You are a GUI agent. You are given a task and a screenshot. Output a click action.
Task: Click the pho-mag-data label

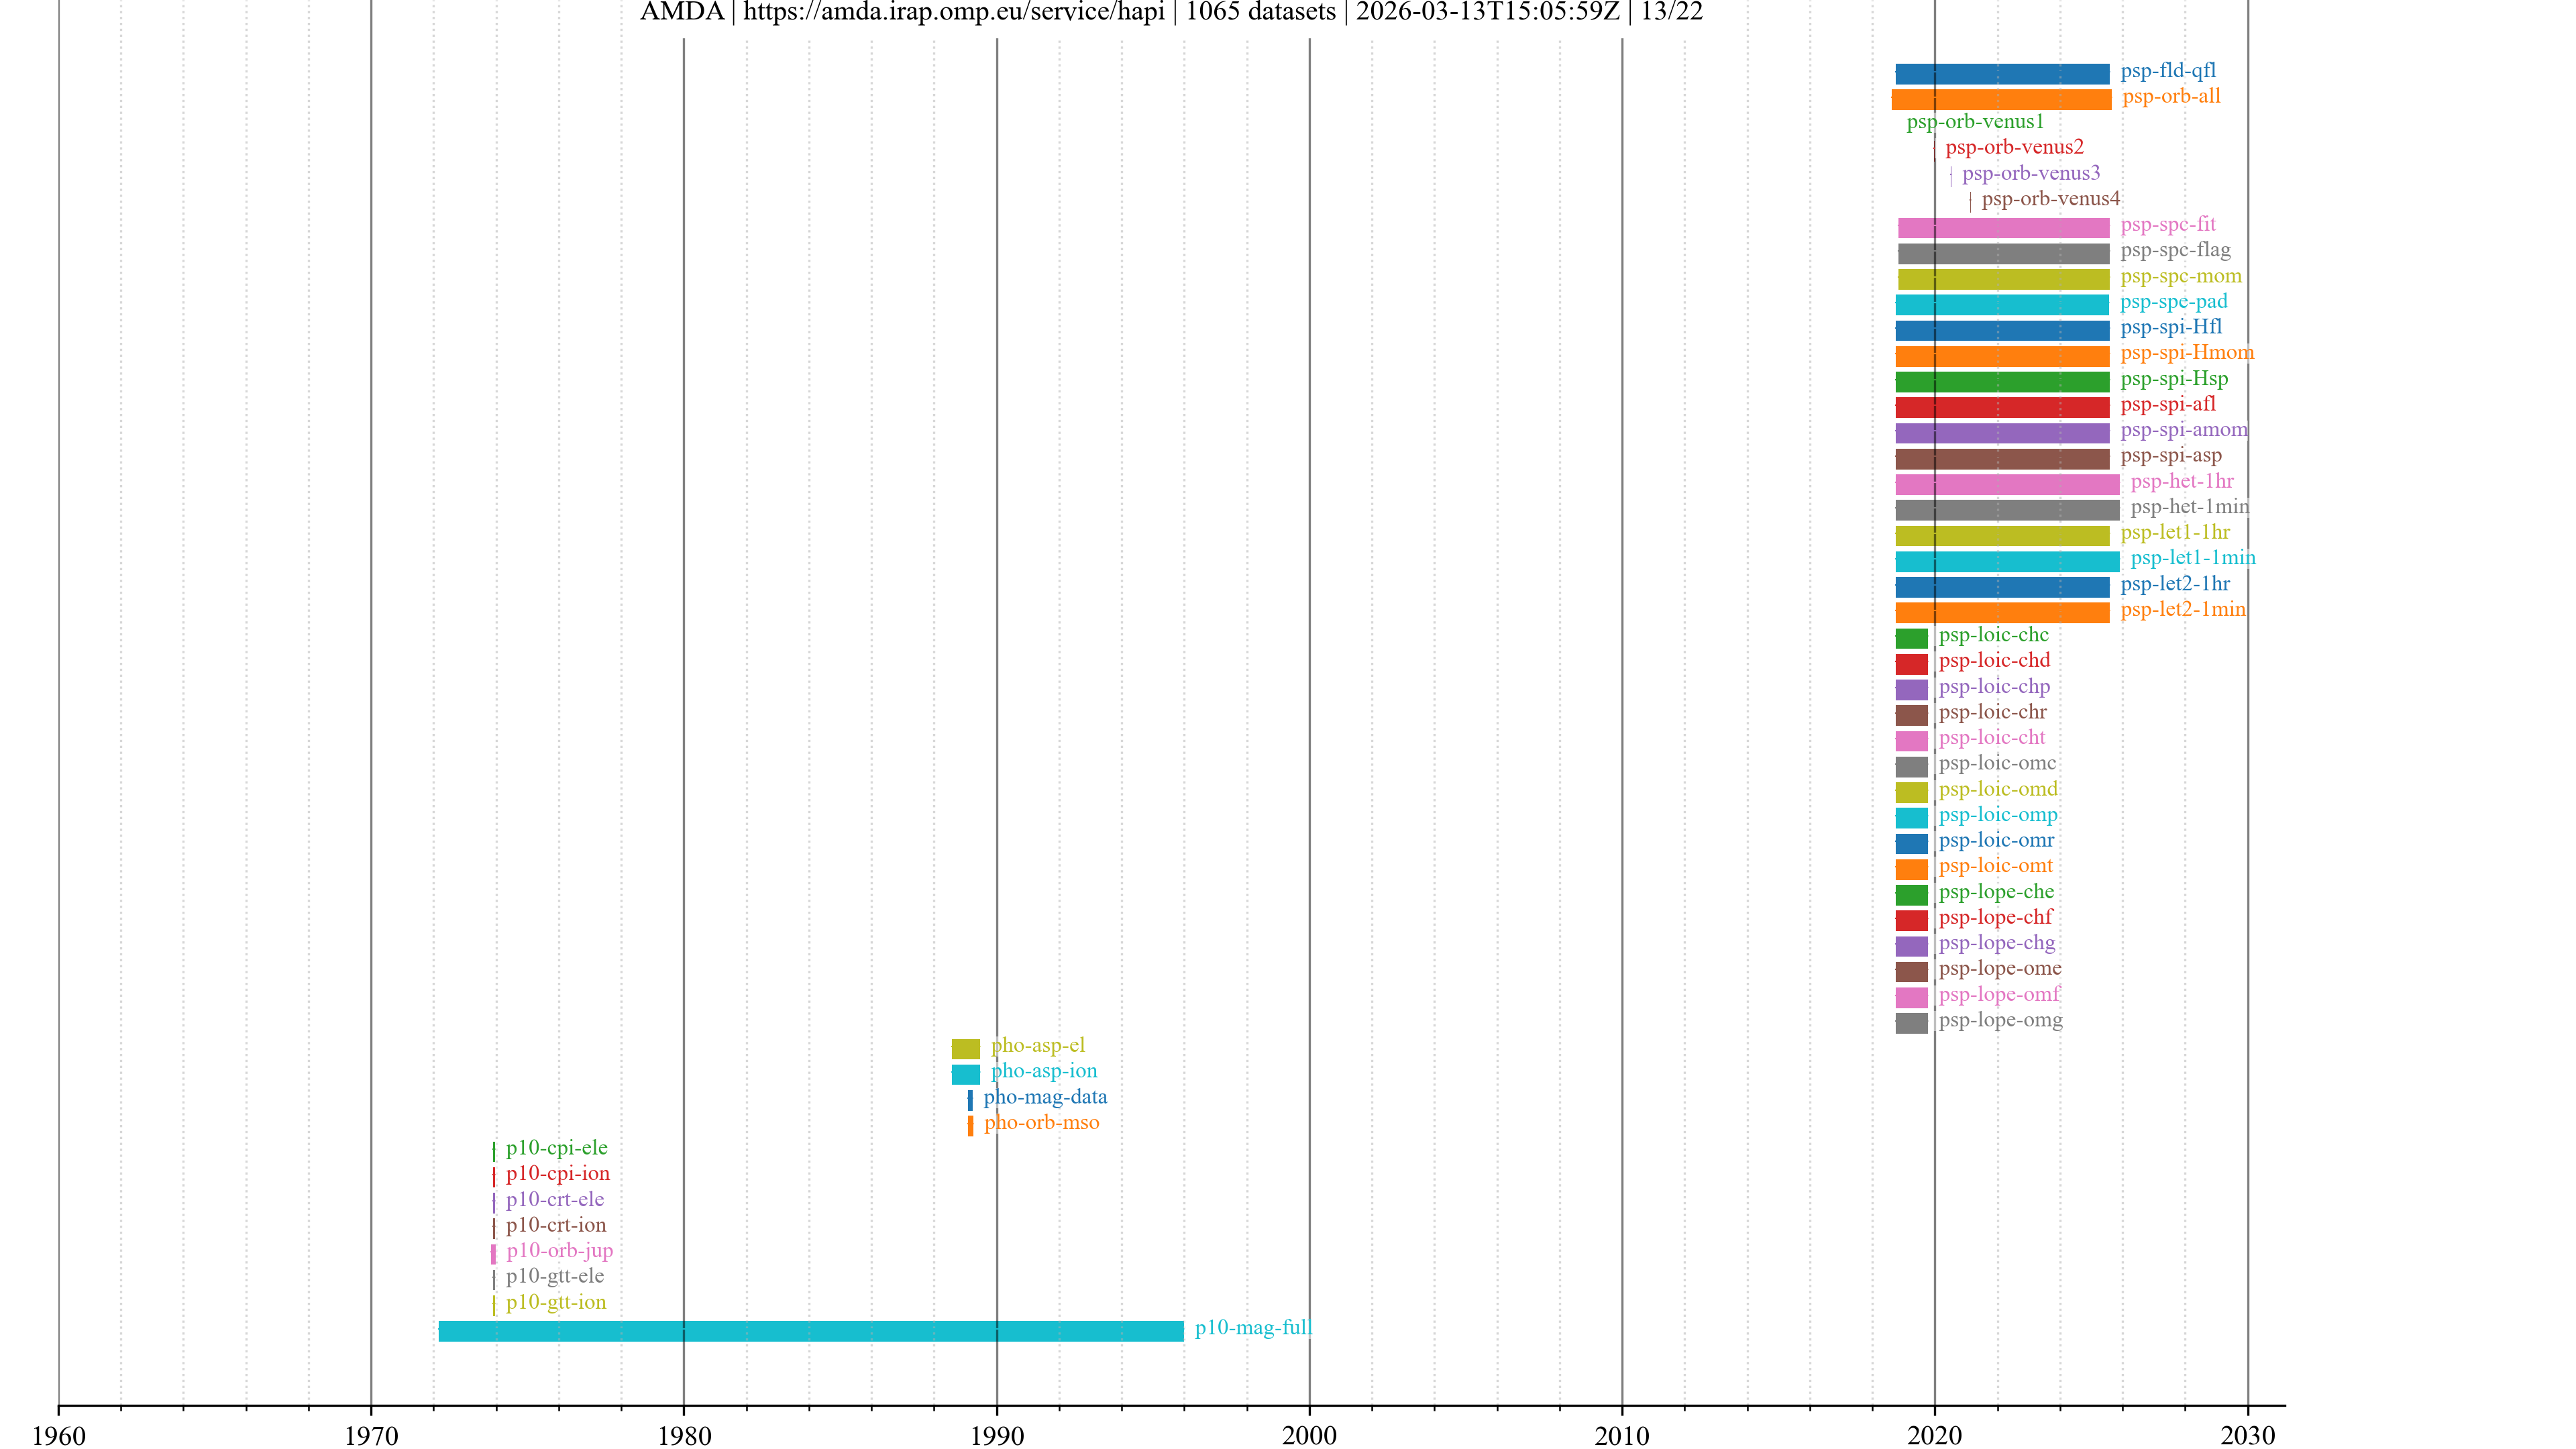click(1045, 1097)
